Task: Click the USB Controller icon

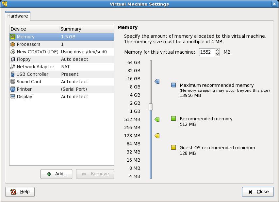Action: coord(13,74)
